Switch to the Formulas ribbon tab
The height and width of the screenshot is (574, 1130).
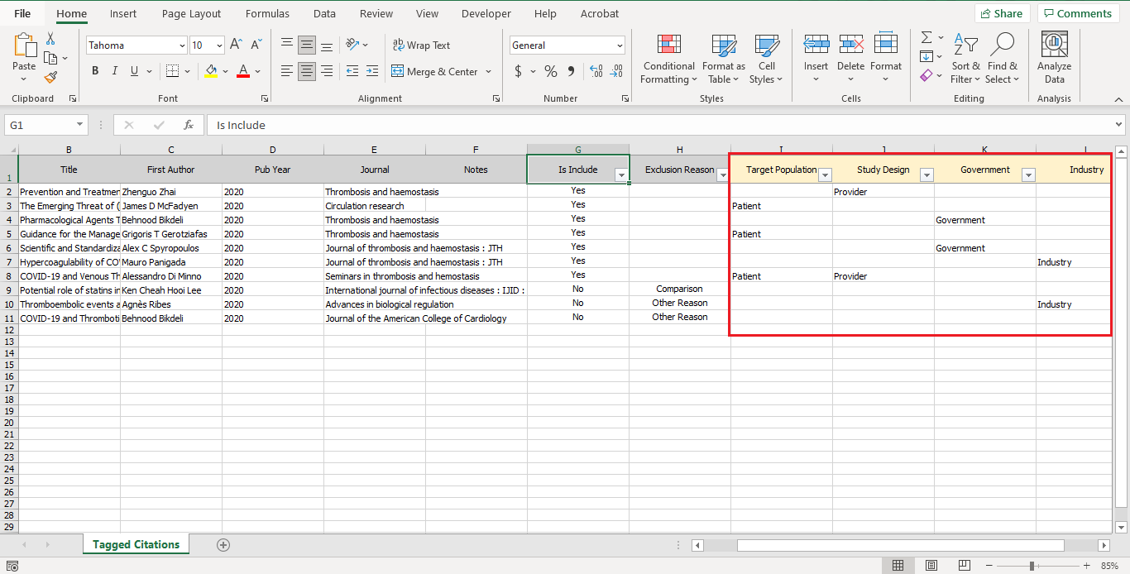click(267, 13)
